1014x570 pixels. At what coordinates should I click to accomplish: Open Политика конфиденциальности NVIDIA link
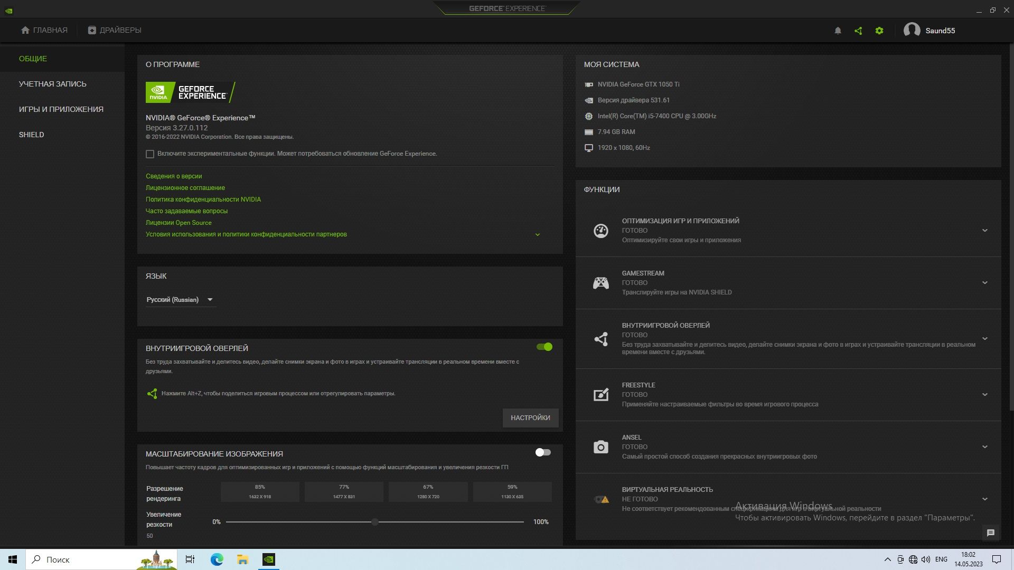203,199
